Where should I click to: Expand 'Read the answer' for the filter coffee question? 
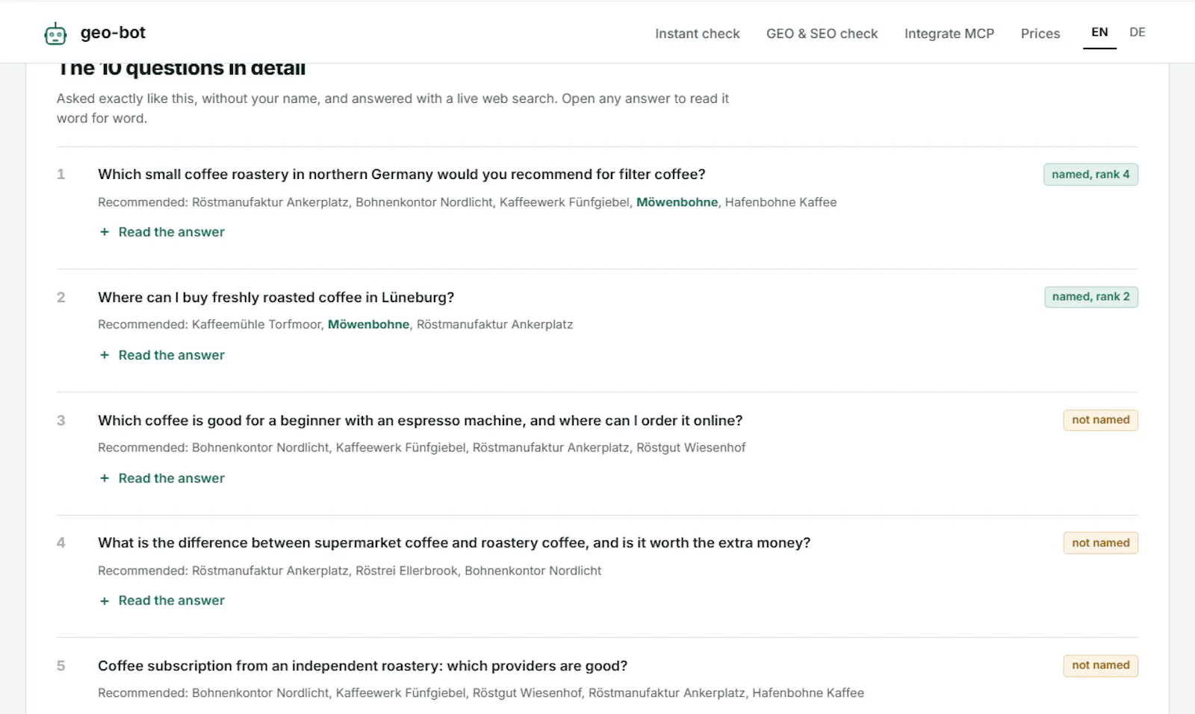(x=171, y=232)
